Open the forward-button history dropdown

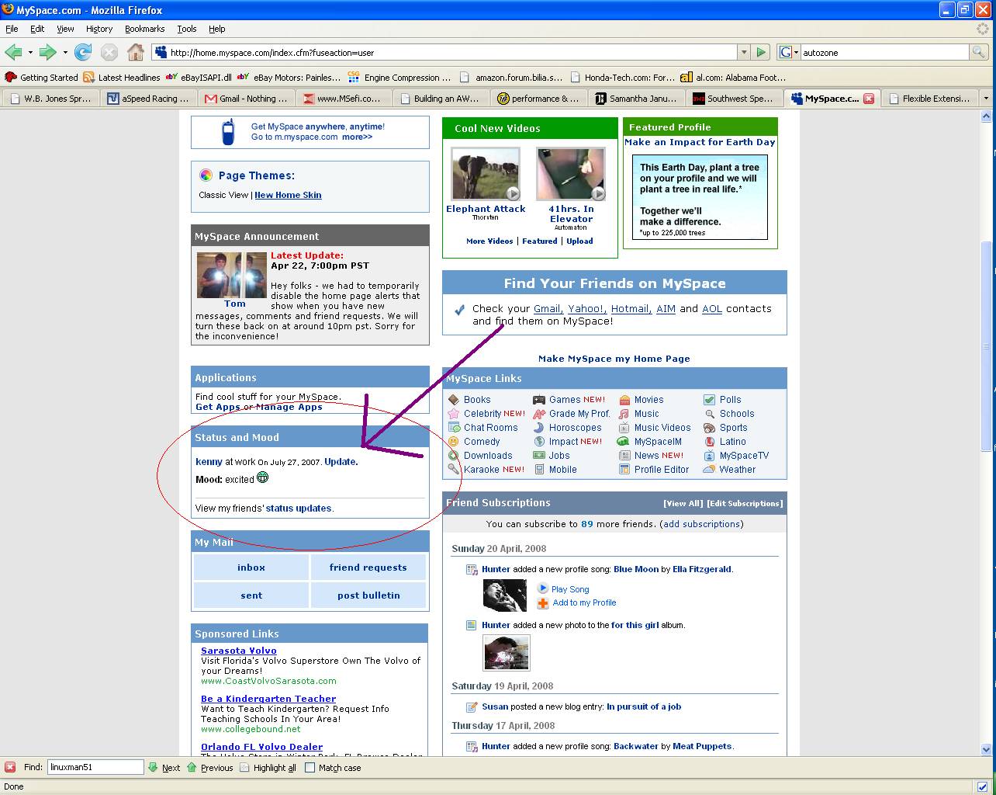point(65,52)
